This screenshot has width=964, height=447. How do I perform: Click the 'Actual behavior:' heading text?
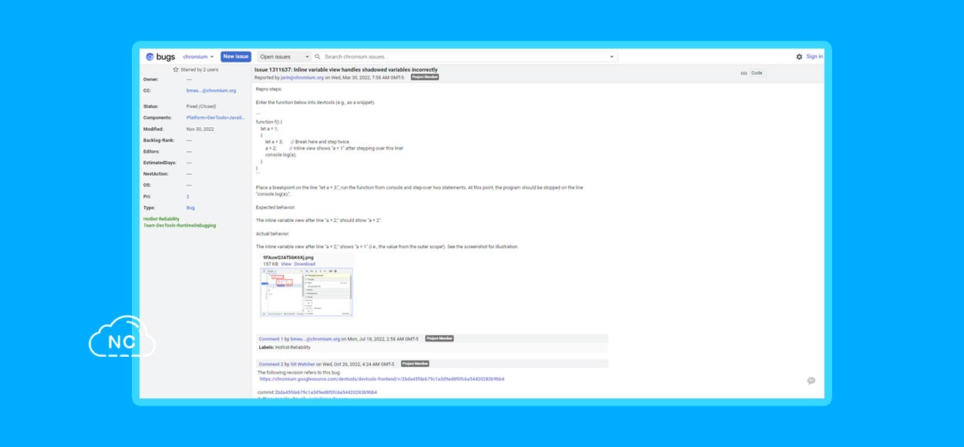pyautogui.click(x=274, y=233)
